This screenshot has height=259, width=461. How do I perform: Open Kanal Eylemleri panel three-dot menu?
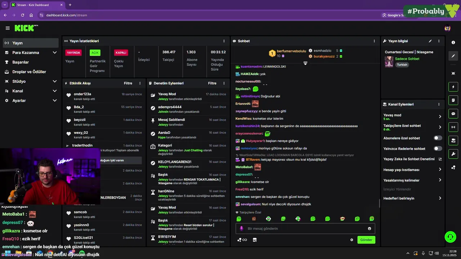point(439,104)
